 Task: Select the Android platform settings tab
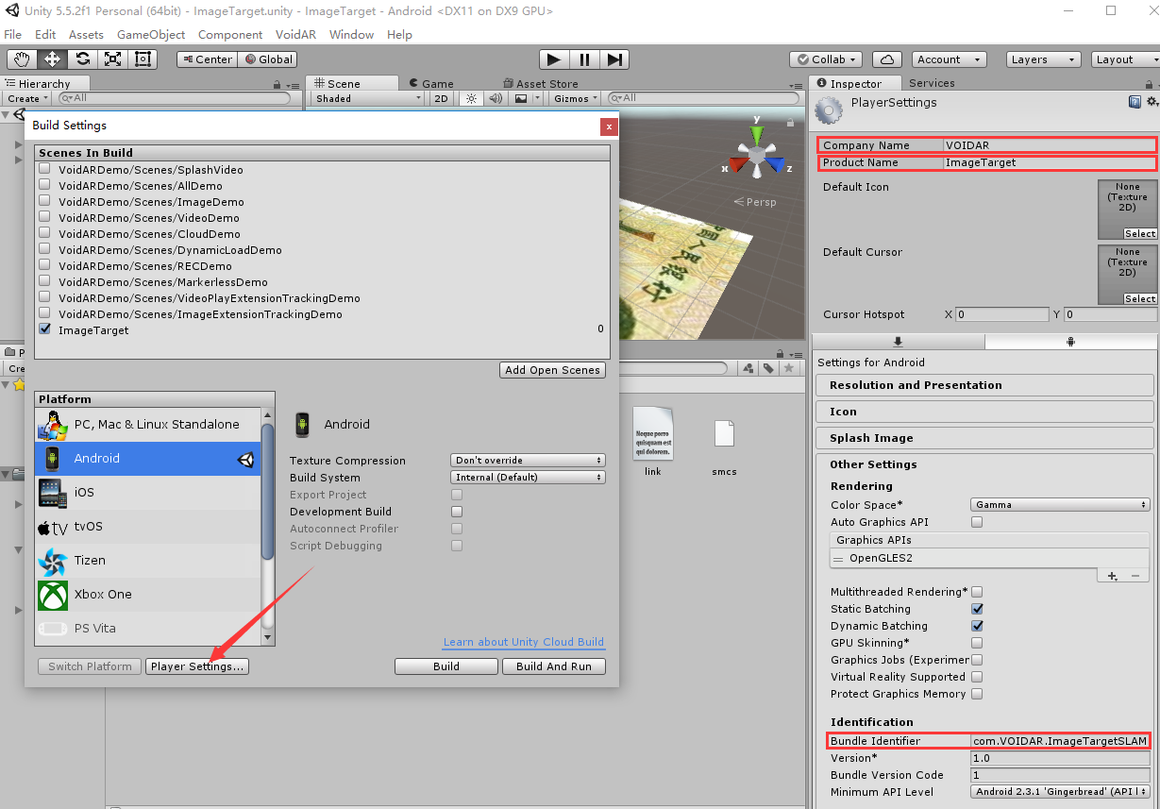(1070, 342)
